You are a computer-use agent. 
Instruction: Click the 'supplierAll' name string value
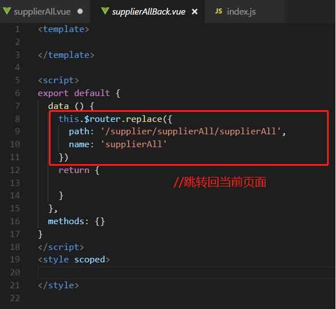point(134,144)
